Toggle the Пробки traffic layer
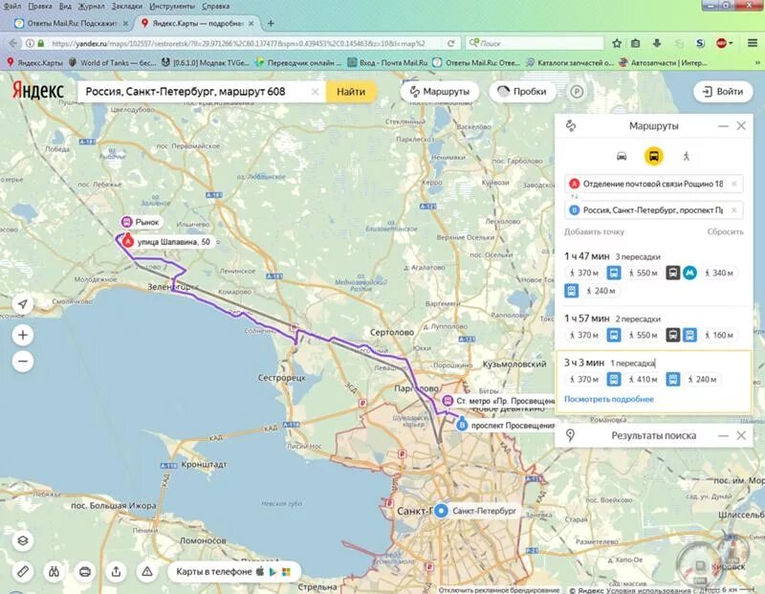 click(x=522, y=91)
